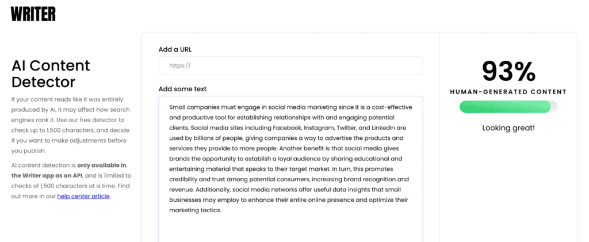Click inside the Add some text area
Image resolution: width=589 pixels, height=242 pixels.
coord(290,169)
